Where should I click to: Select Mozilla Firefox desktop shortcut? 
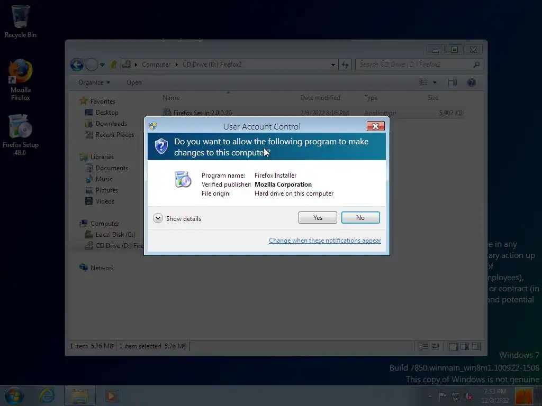click(x=21, y=80)
